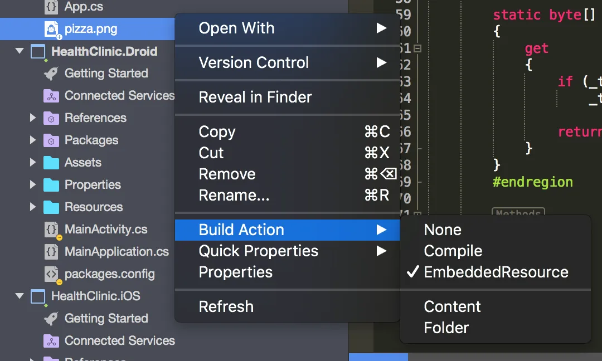Open the MainApplication.cs file

[x=116, y=252]
